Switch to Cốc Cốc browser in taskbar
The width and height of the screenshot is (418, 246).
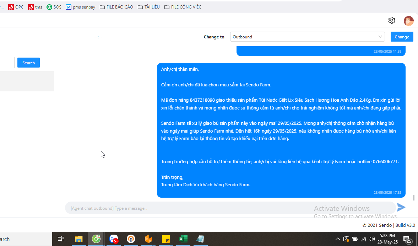[x=96, y=239]
